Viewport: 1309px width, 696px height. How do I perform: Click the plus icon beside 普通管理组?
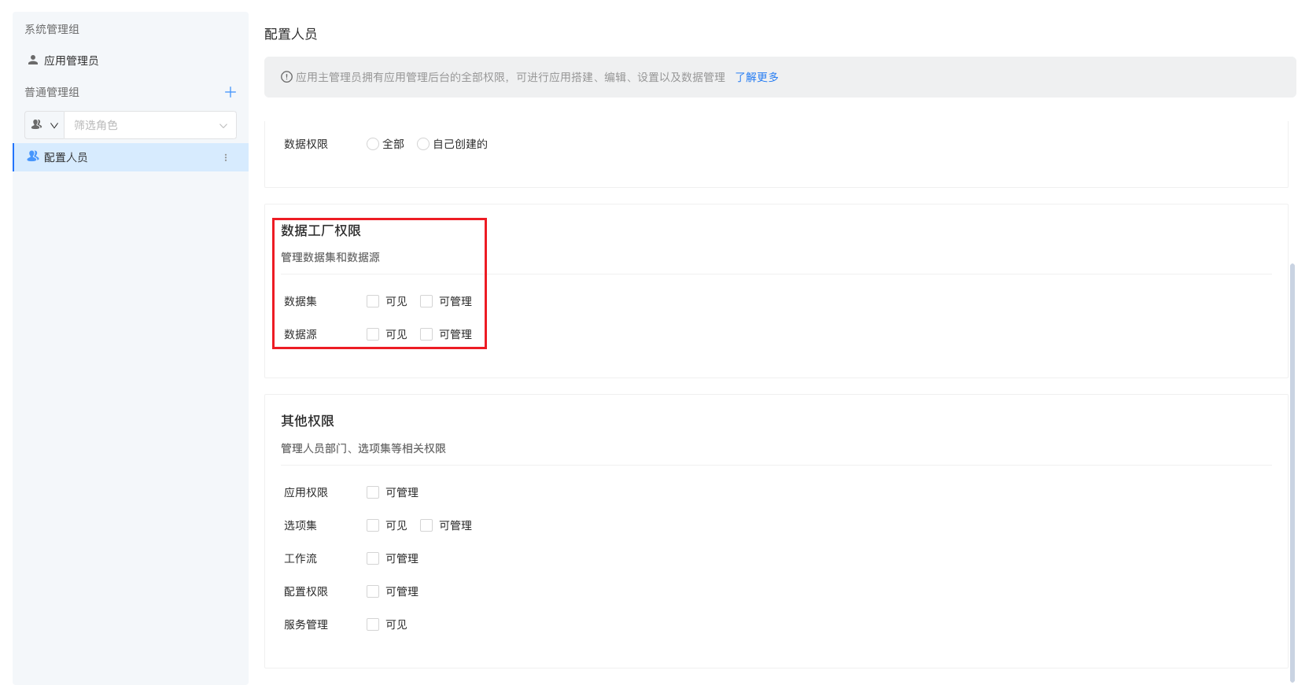(x=230, y=92)
